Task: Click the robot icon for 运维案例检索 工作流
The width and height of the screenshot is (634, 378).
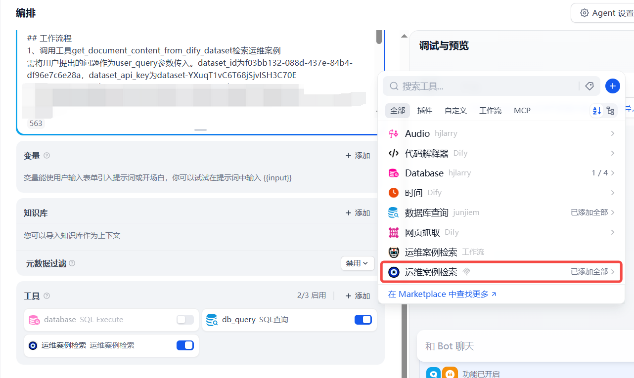Action: [393, 252]
